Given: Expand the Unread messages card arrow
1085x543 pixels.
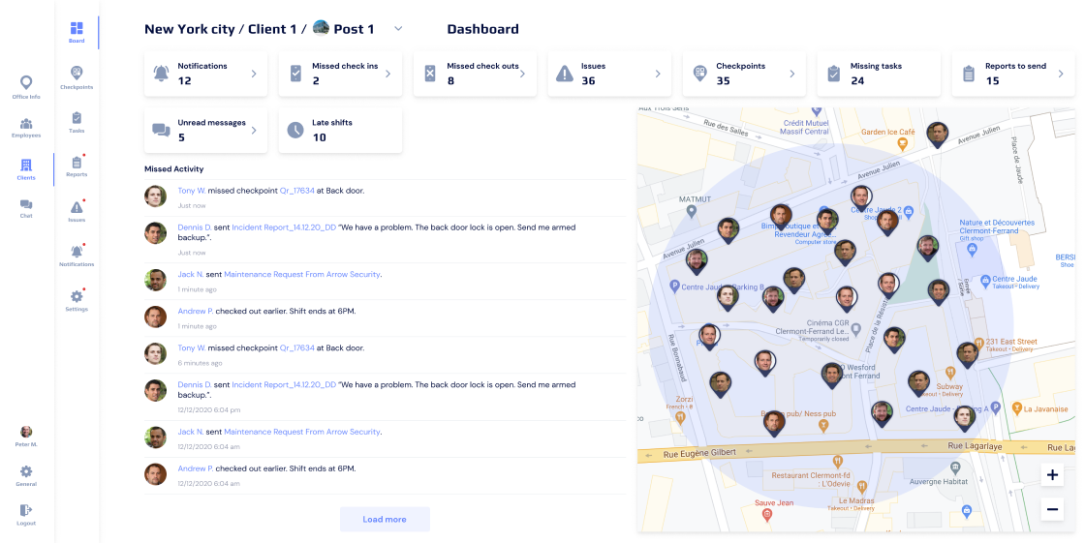Looking at the screenshot, I should click(254, 130).
